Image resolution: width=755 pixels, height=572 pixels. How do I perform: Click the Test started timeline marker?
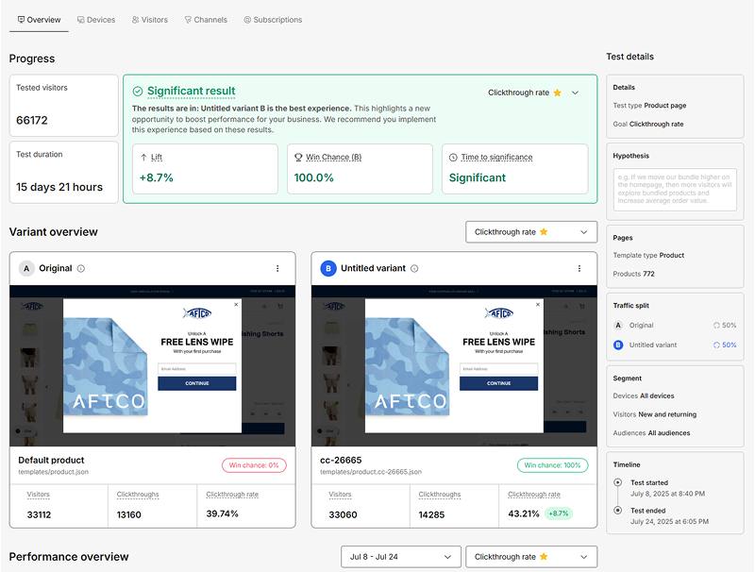coord(618,482)
